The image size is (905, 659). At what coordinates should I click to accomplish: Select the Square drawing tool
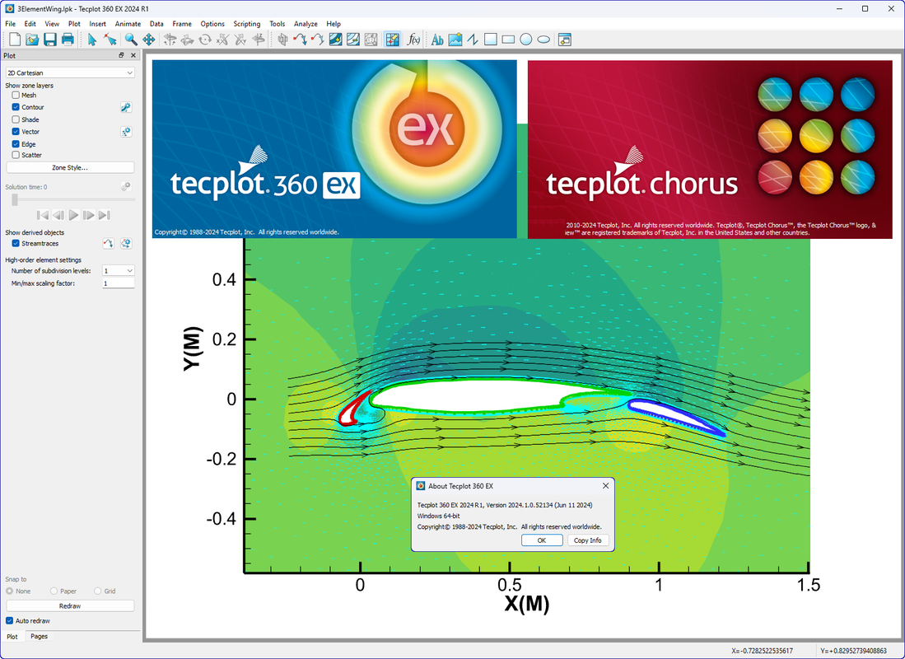(491, 40)
